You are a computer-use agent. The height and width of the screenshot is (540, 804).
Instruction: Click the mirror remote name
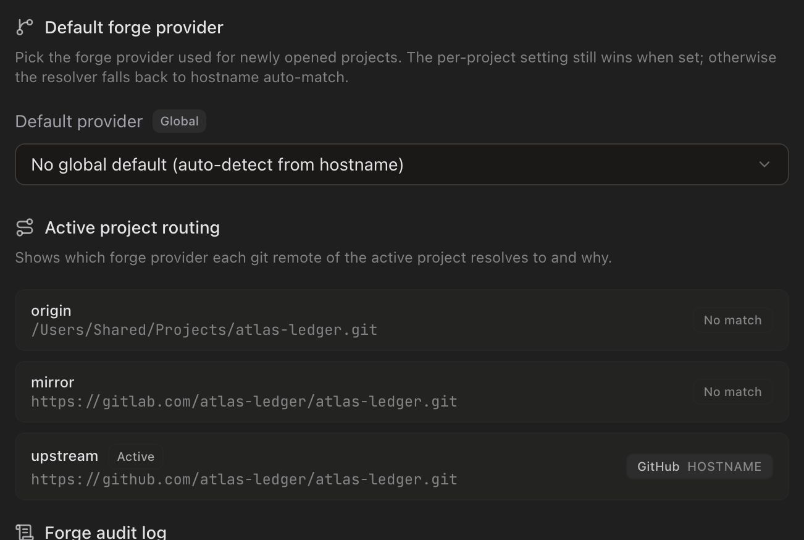pos(52,382)
